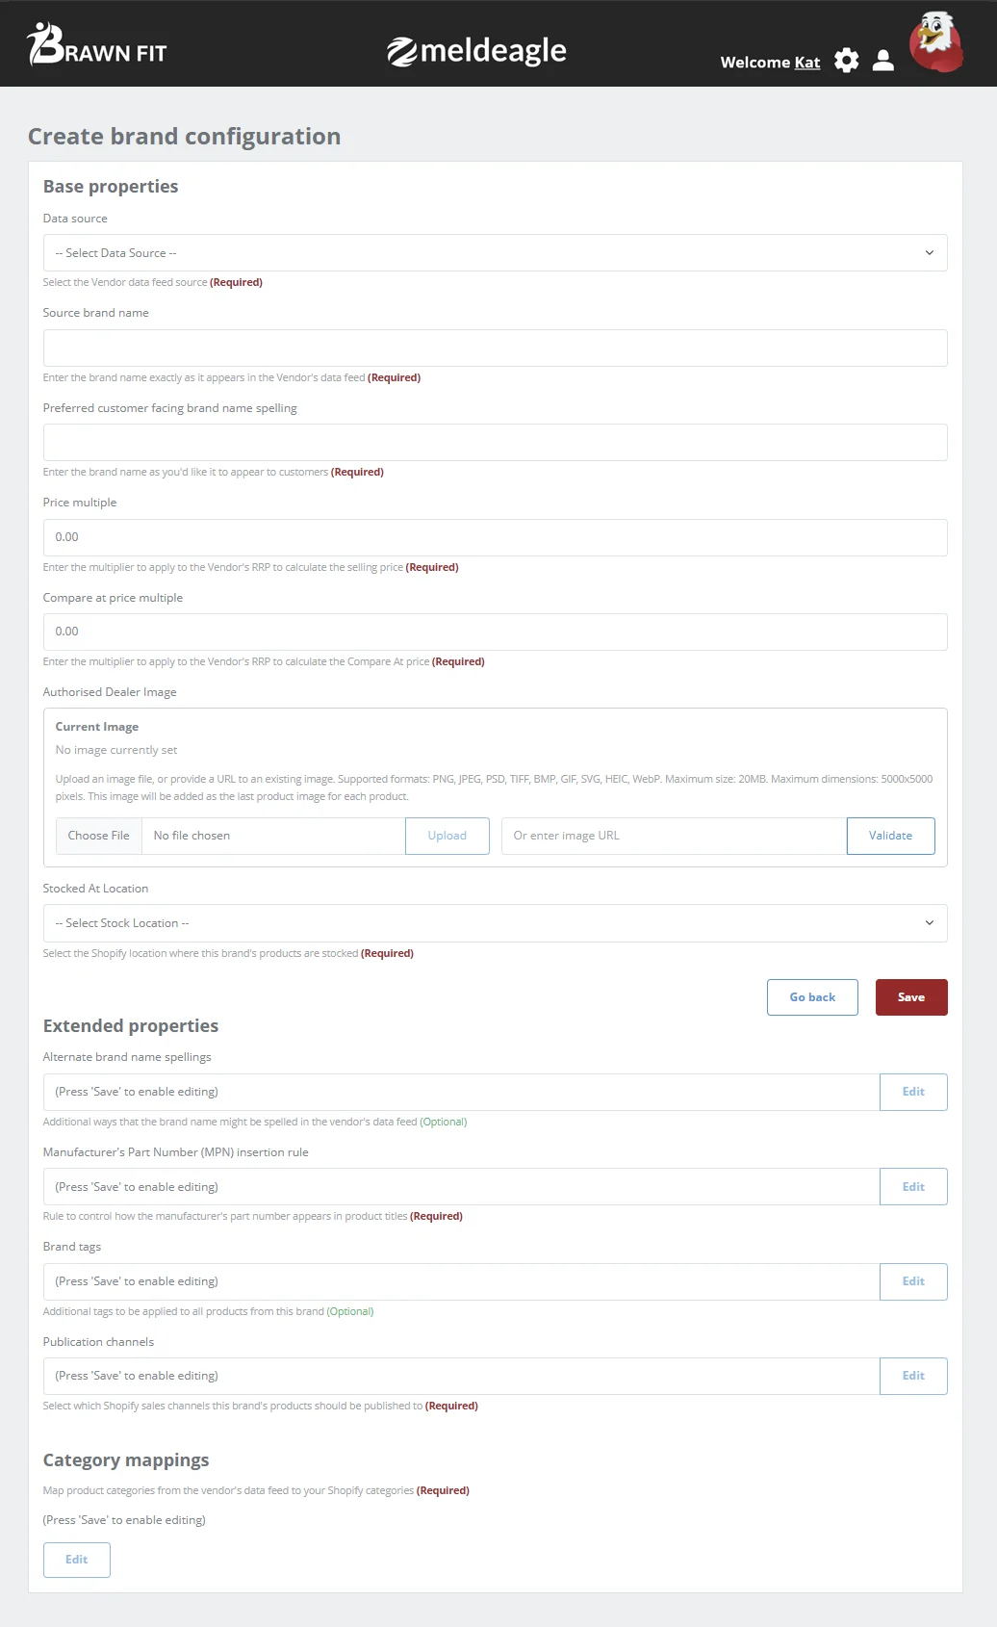This screenshot has height=1627, width=997.
Task: Expand the Data Source chevron arrow
Action: click(929, 252)
